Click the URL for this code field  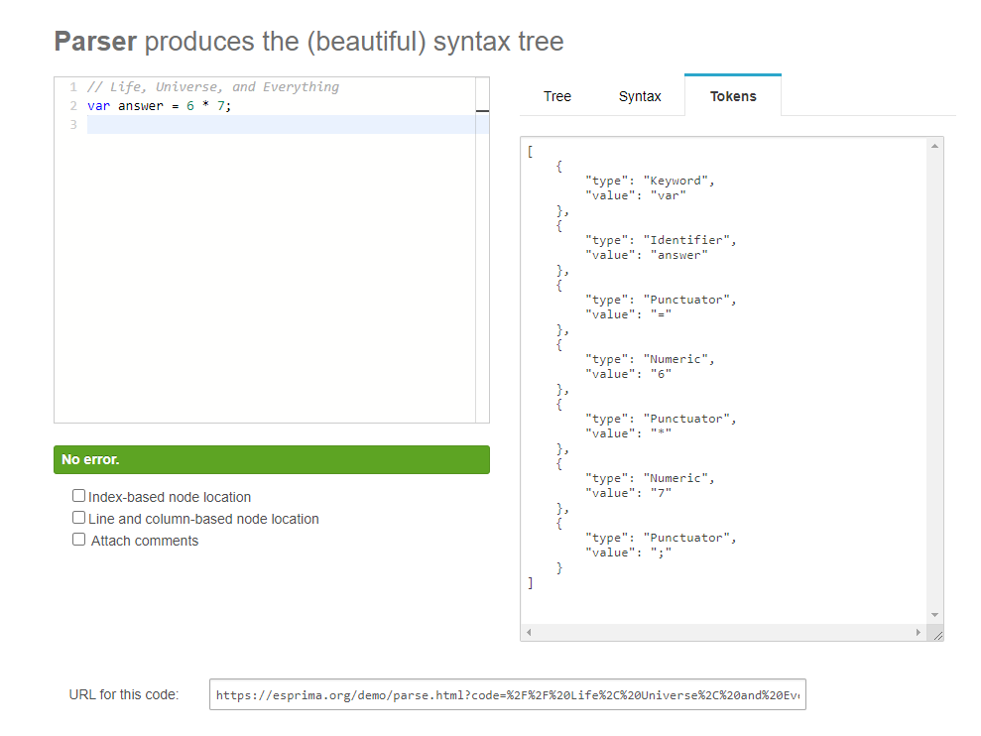(507, 695)
